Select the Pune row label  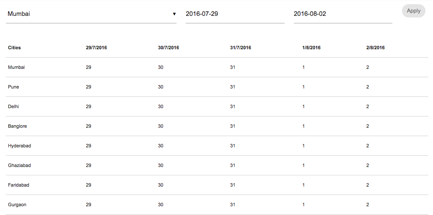tap(13, 87)
